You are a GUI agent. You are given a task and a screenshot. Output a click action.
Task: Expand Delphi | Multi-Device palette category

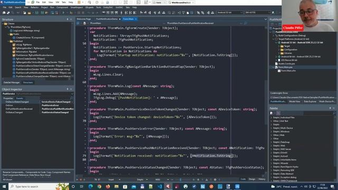pos(271,128)
